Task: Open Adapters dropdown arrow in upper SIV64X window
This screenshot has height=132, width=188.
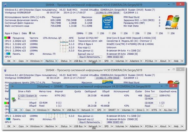Action: pyautogui.click(x=141, y=61)
